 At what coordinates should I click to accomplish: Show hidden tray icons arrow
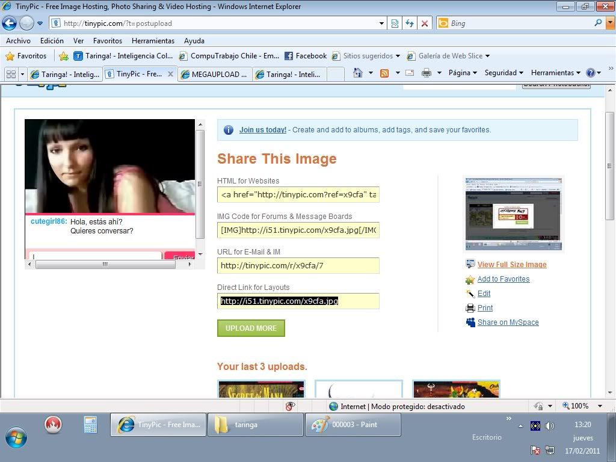[520, 426]
